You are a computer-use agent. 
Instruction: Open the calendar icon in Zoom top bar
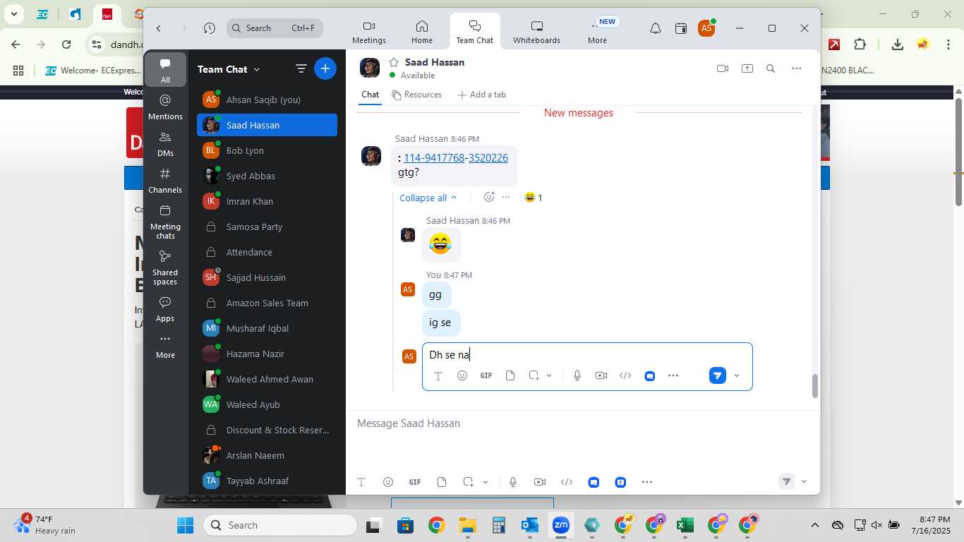coord(680,28)
